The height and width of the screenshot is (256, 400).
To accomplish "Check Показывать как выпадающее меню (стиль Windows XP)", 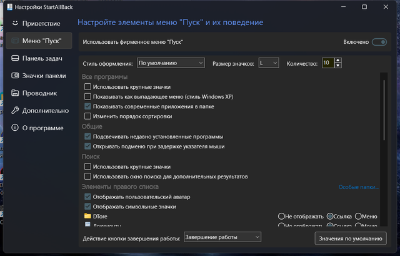I will (x=87, y=96).
